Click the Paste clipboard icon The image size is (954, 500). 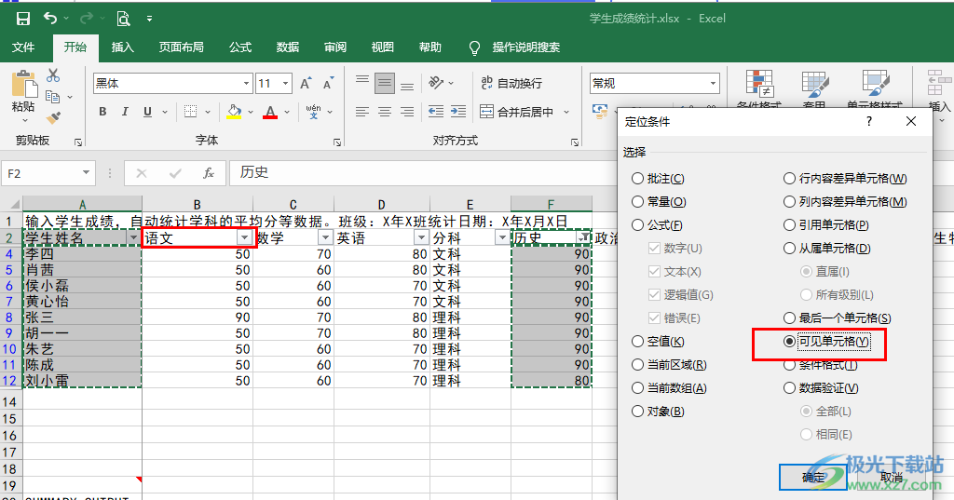(23, 85)
